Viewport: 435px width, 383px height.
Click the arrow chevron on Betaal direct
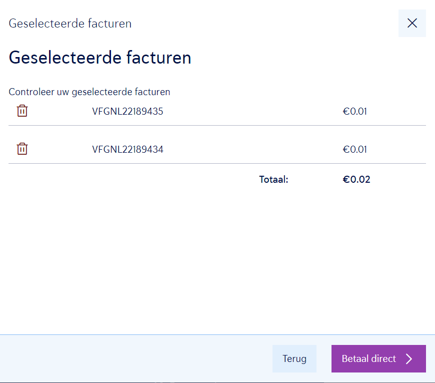click(x=409, y=358)
